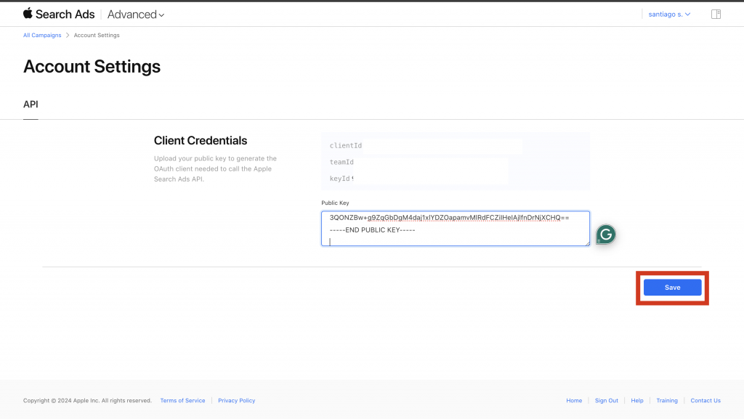
Task: Click Sign Out in footer
Action: 607,401
